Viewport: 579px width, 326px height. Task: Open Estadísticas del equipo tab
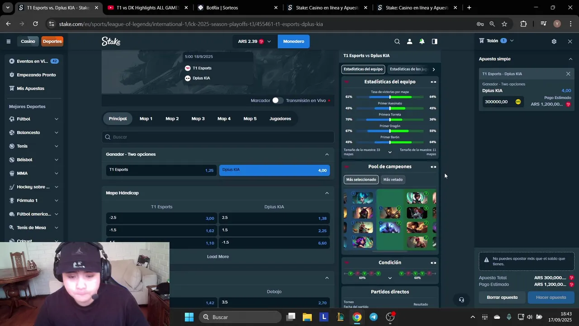click(363, 69)
